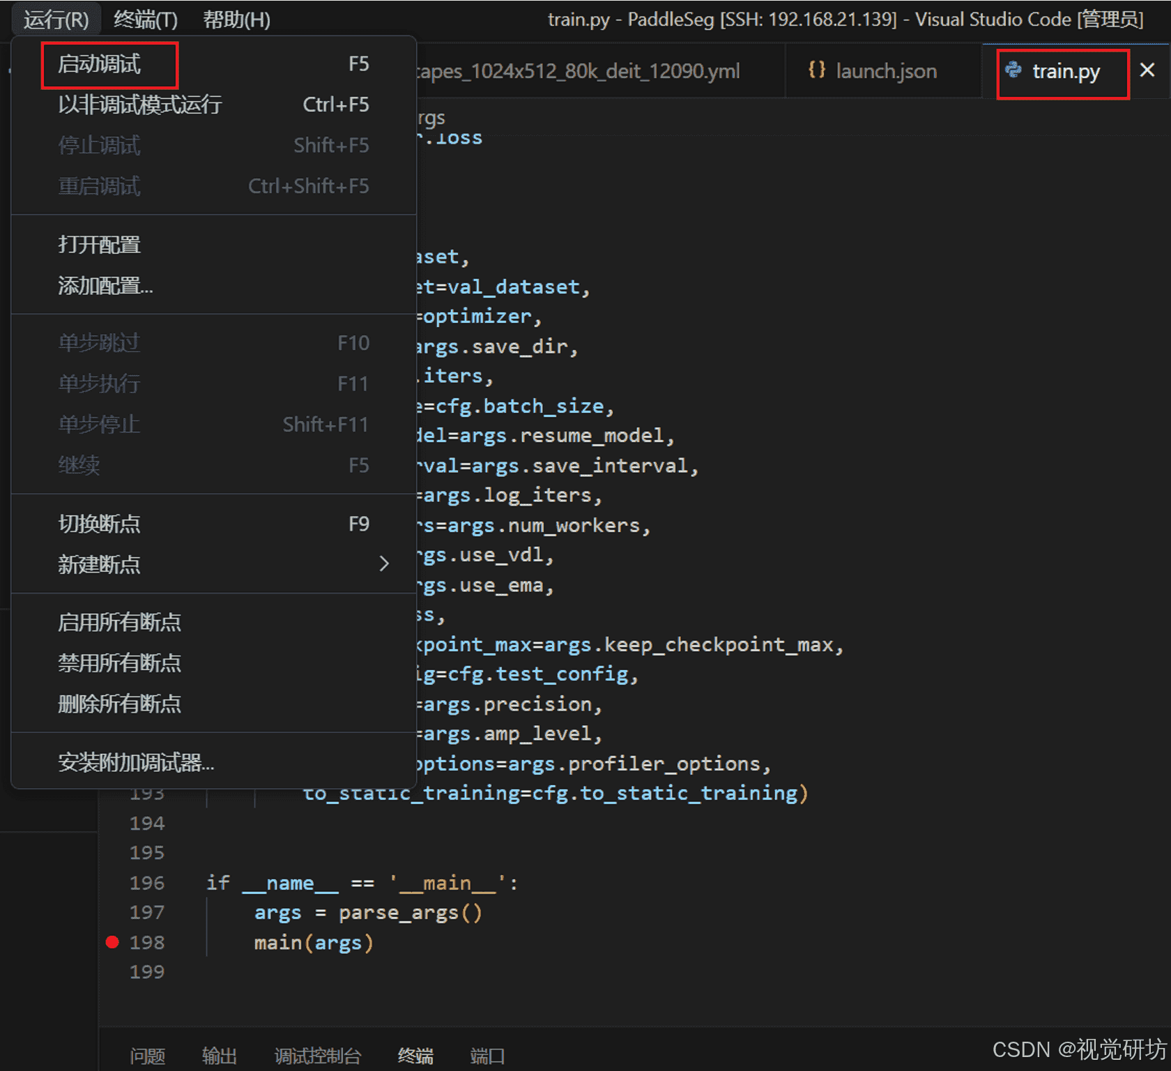Open the 终端(T) menu
Viewport: 1171px width, 1071px height.
(145, 19)
